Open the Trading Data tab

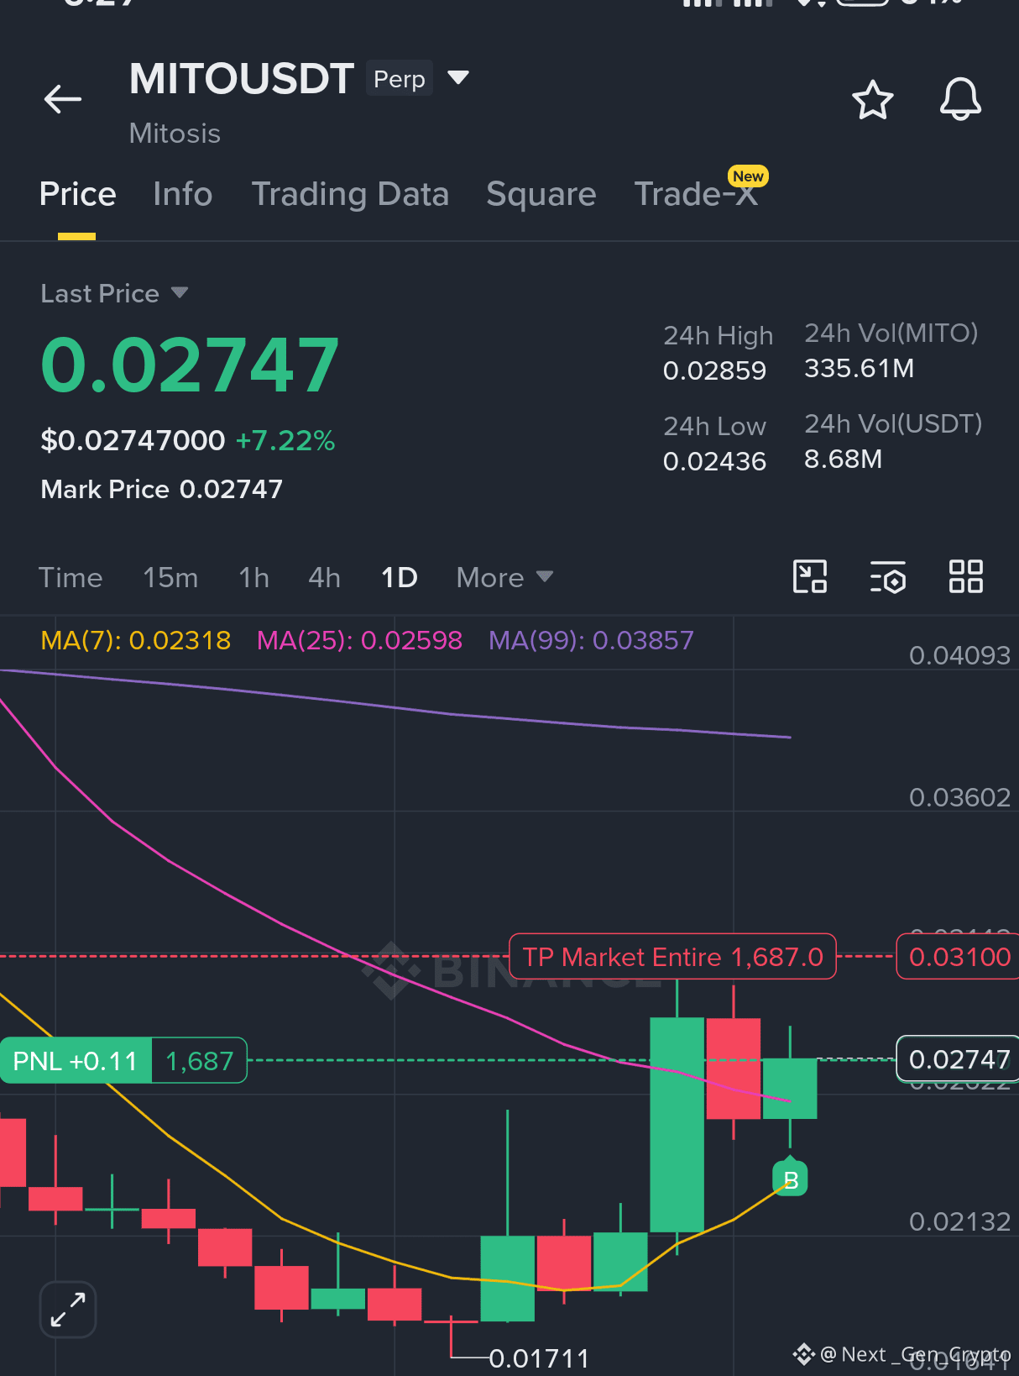(x=350, y=194)
